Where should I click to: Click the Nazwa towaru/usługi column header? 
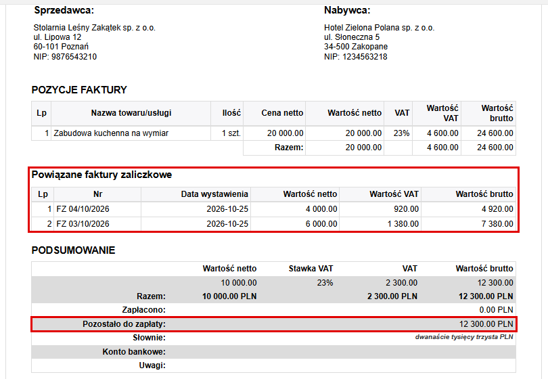click(131, 113)
